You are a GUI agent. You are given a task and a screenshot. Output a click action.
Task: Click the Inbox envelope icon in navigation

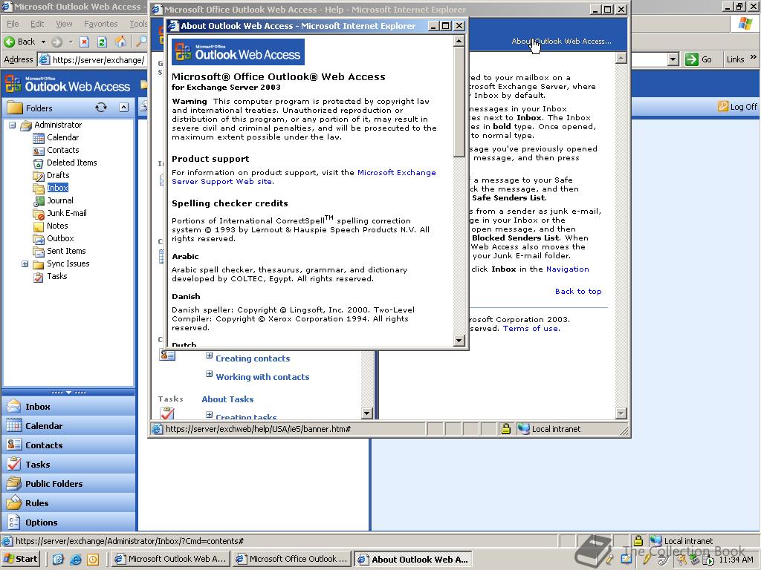point(14,406)
